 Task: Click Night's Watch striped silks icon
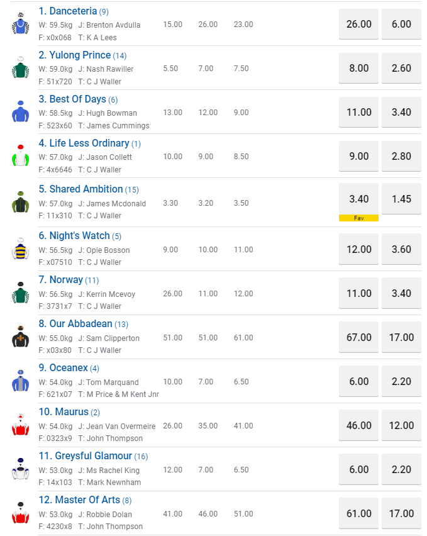tap(20, 248)
